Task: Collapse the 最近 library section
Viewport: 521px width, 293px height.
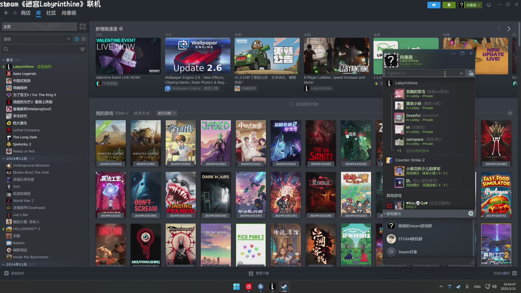Action: pos(4,60)
